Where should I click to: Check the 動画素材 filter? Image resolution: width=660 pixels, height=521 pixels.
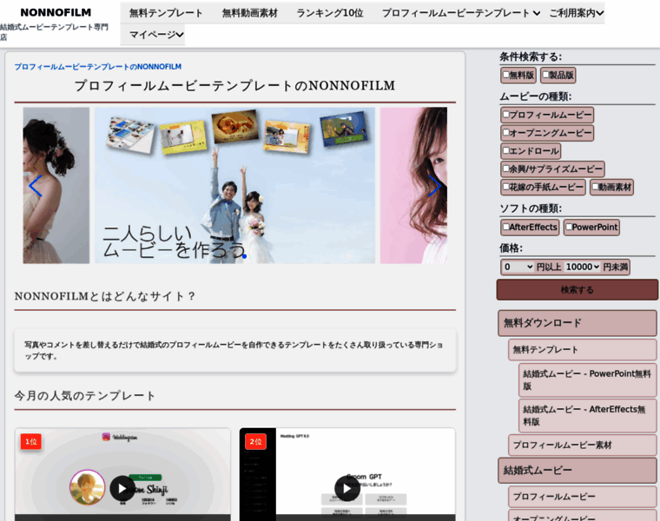tap(595, 187)
